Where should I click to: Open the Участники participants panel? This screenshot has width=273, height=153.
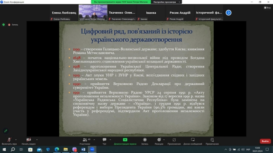pos(85,141)
